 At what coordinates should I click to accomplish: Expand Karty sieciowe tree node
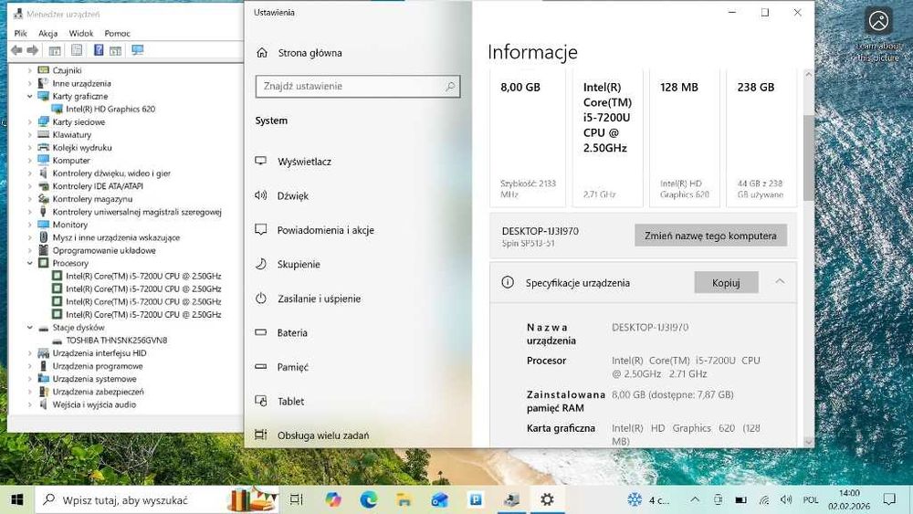[x=30, y=122]
